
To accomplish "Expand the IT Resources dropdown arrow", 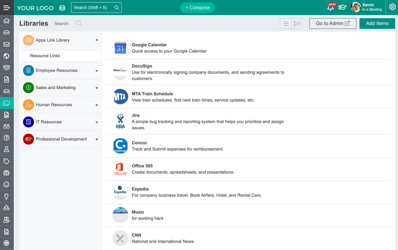I will coord(97,122).
